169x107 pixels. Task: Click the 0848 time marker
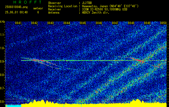(x=131, y=23)
